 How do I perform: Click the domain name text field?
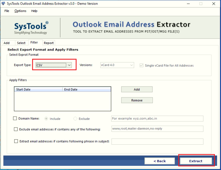point(157,119)
